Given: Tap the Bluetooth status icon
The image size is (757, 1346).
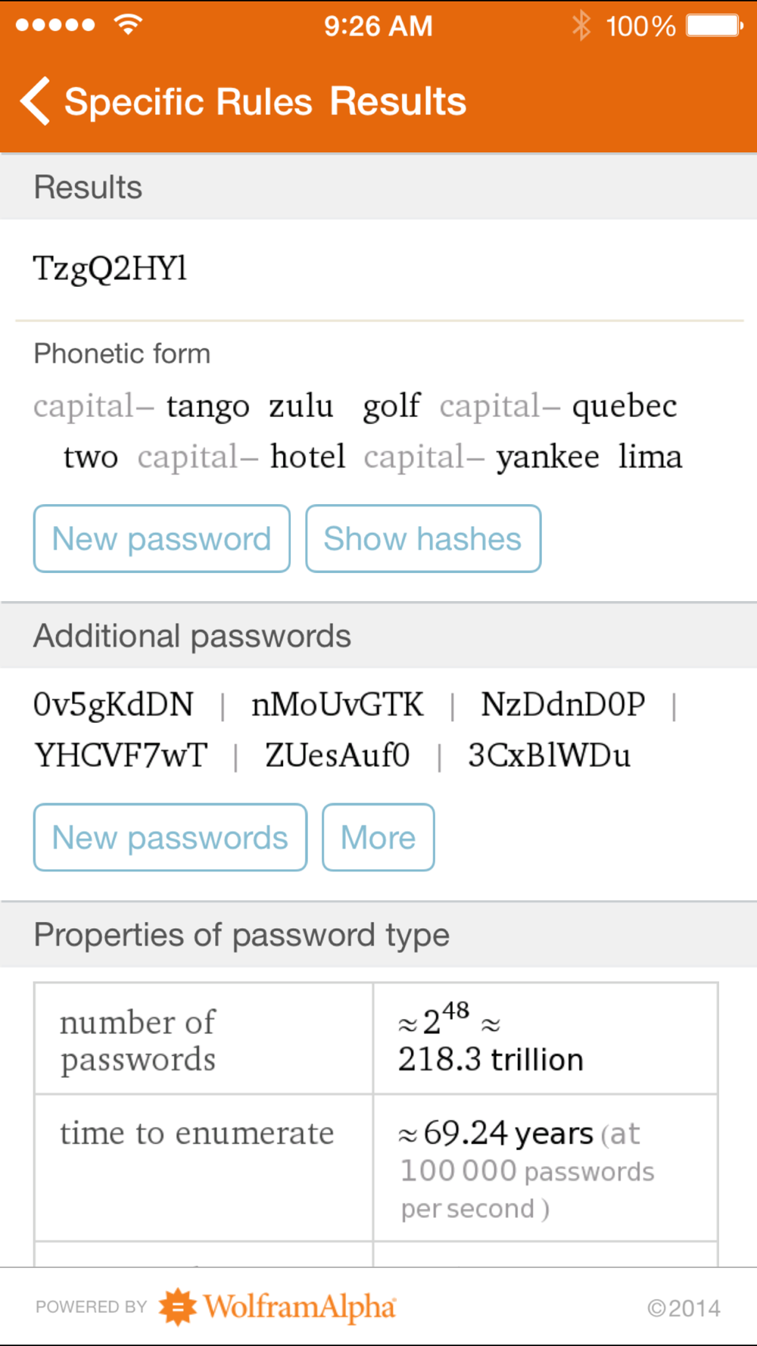Looking at the screenshot, I should 581,26.
